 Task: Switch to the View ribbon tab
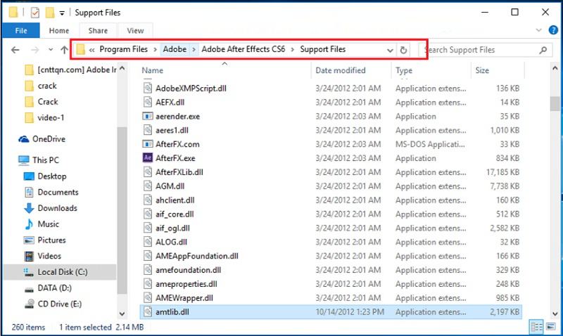pos(135,30)
